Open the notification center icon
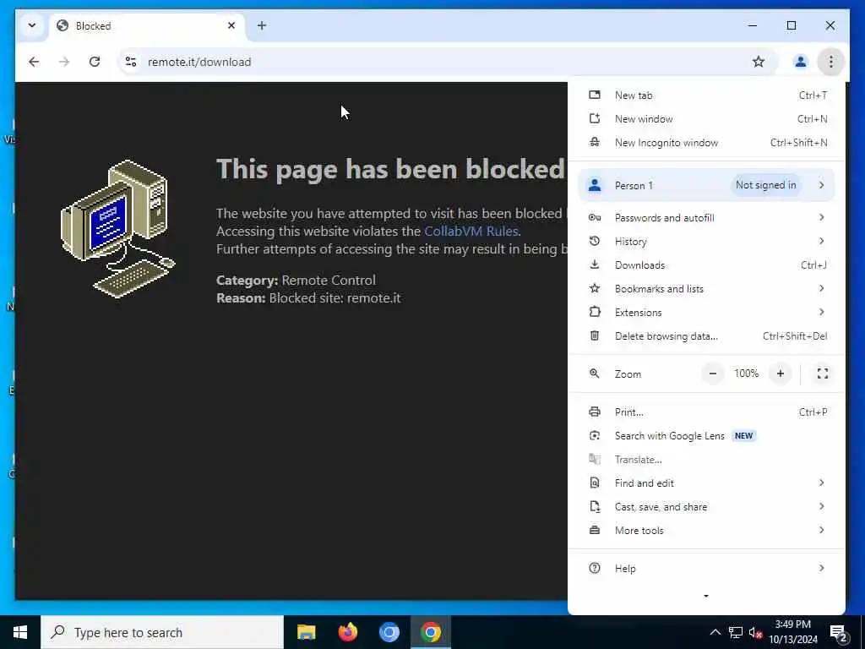Viewport: 865px width, 649px height. (x=839, y=633)
